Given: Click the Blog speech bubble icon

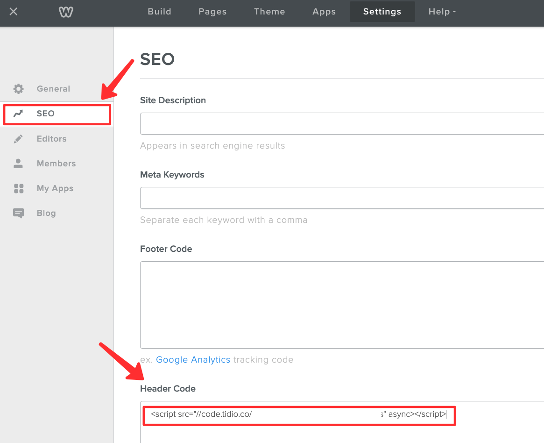Looking at the screenshot, I should 18,213.
